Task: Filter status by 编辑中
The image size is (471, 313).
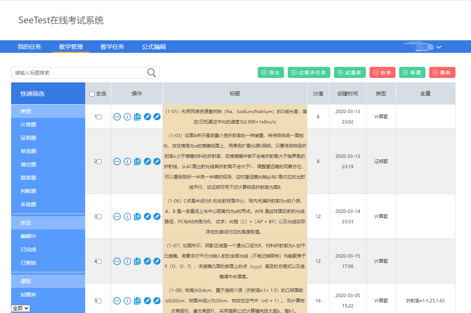Action: pos(29,236)
